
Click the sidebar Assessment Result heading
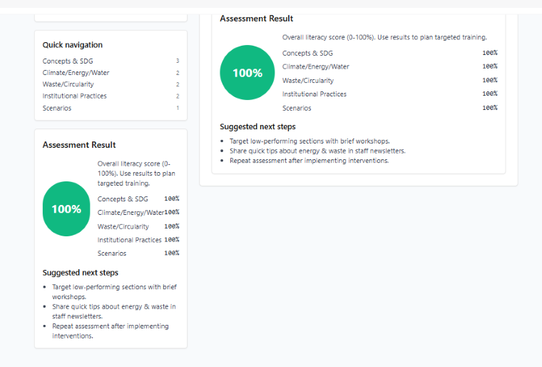79,145
